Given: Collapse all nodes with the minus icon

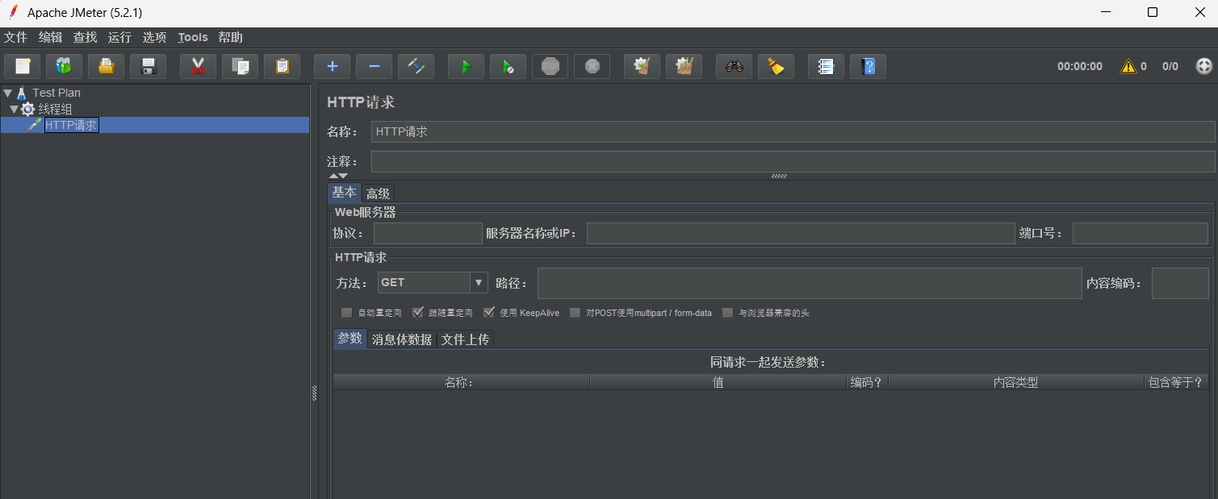Looking at the screenshot, I should 375,66.
